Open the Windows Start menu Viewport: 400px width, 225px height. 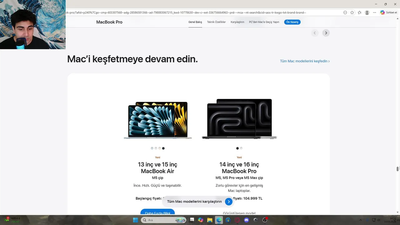pyautogui.click(x=135, y=220)
